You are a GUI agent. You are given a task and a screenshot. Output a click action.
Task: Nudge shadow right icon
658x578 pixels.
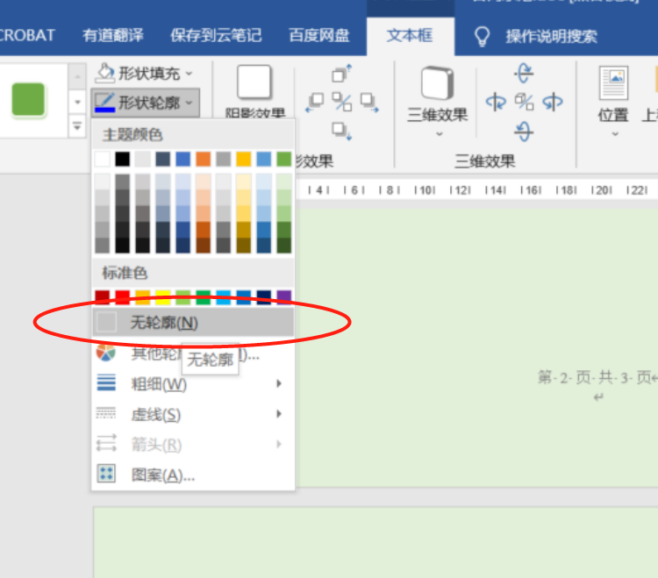pos(369,103)
